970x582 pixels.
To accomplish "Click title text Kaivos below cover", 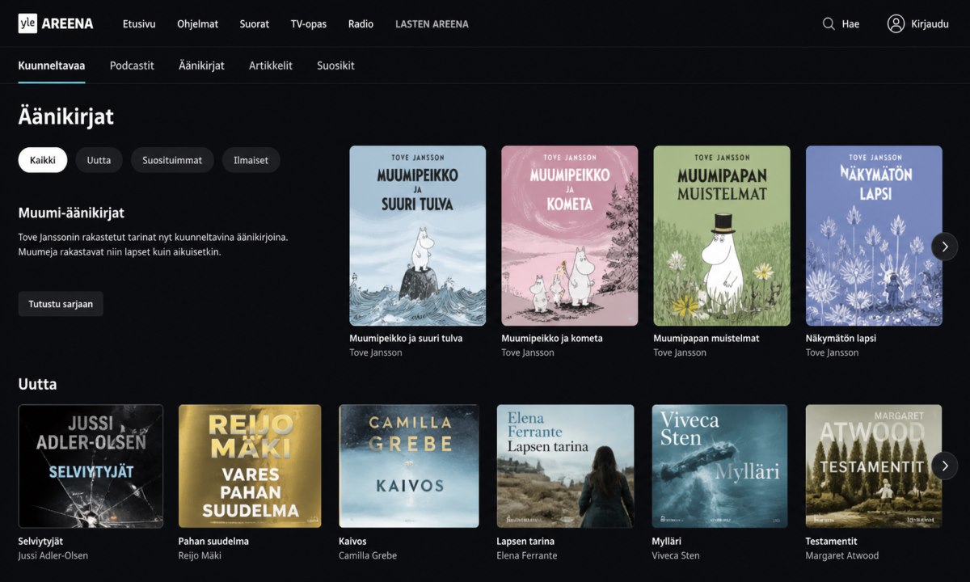I will (x=352, y=541).
